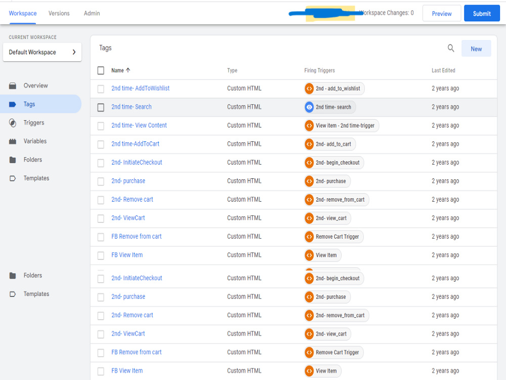Click the blue Submit button
The height and width of the screenshot is (380, 506).
(x=482, y=14)
